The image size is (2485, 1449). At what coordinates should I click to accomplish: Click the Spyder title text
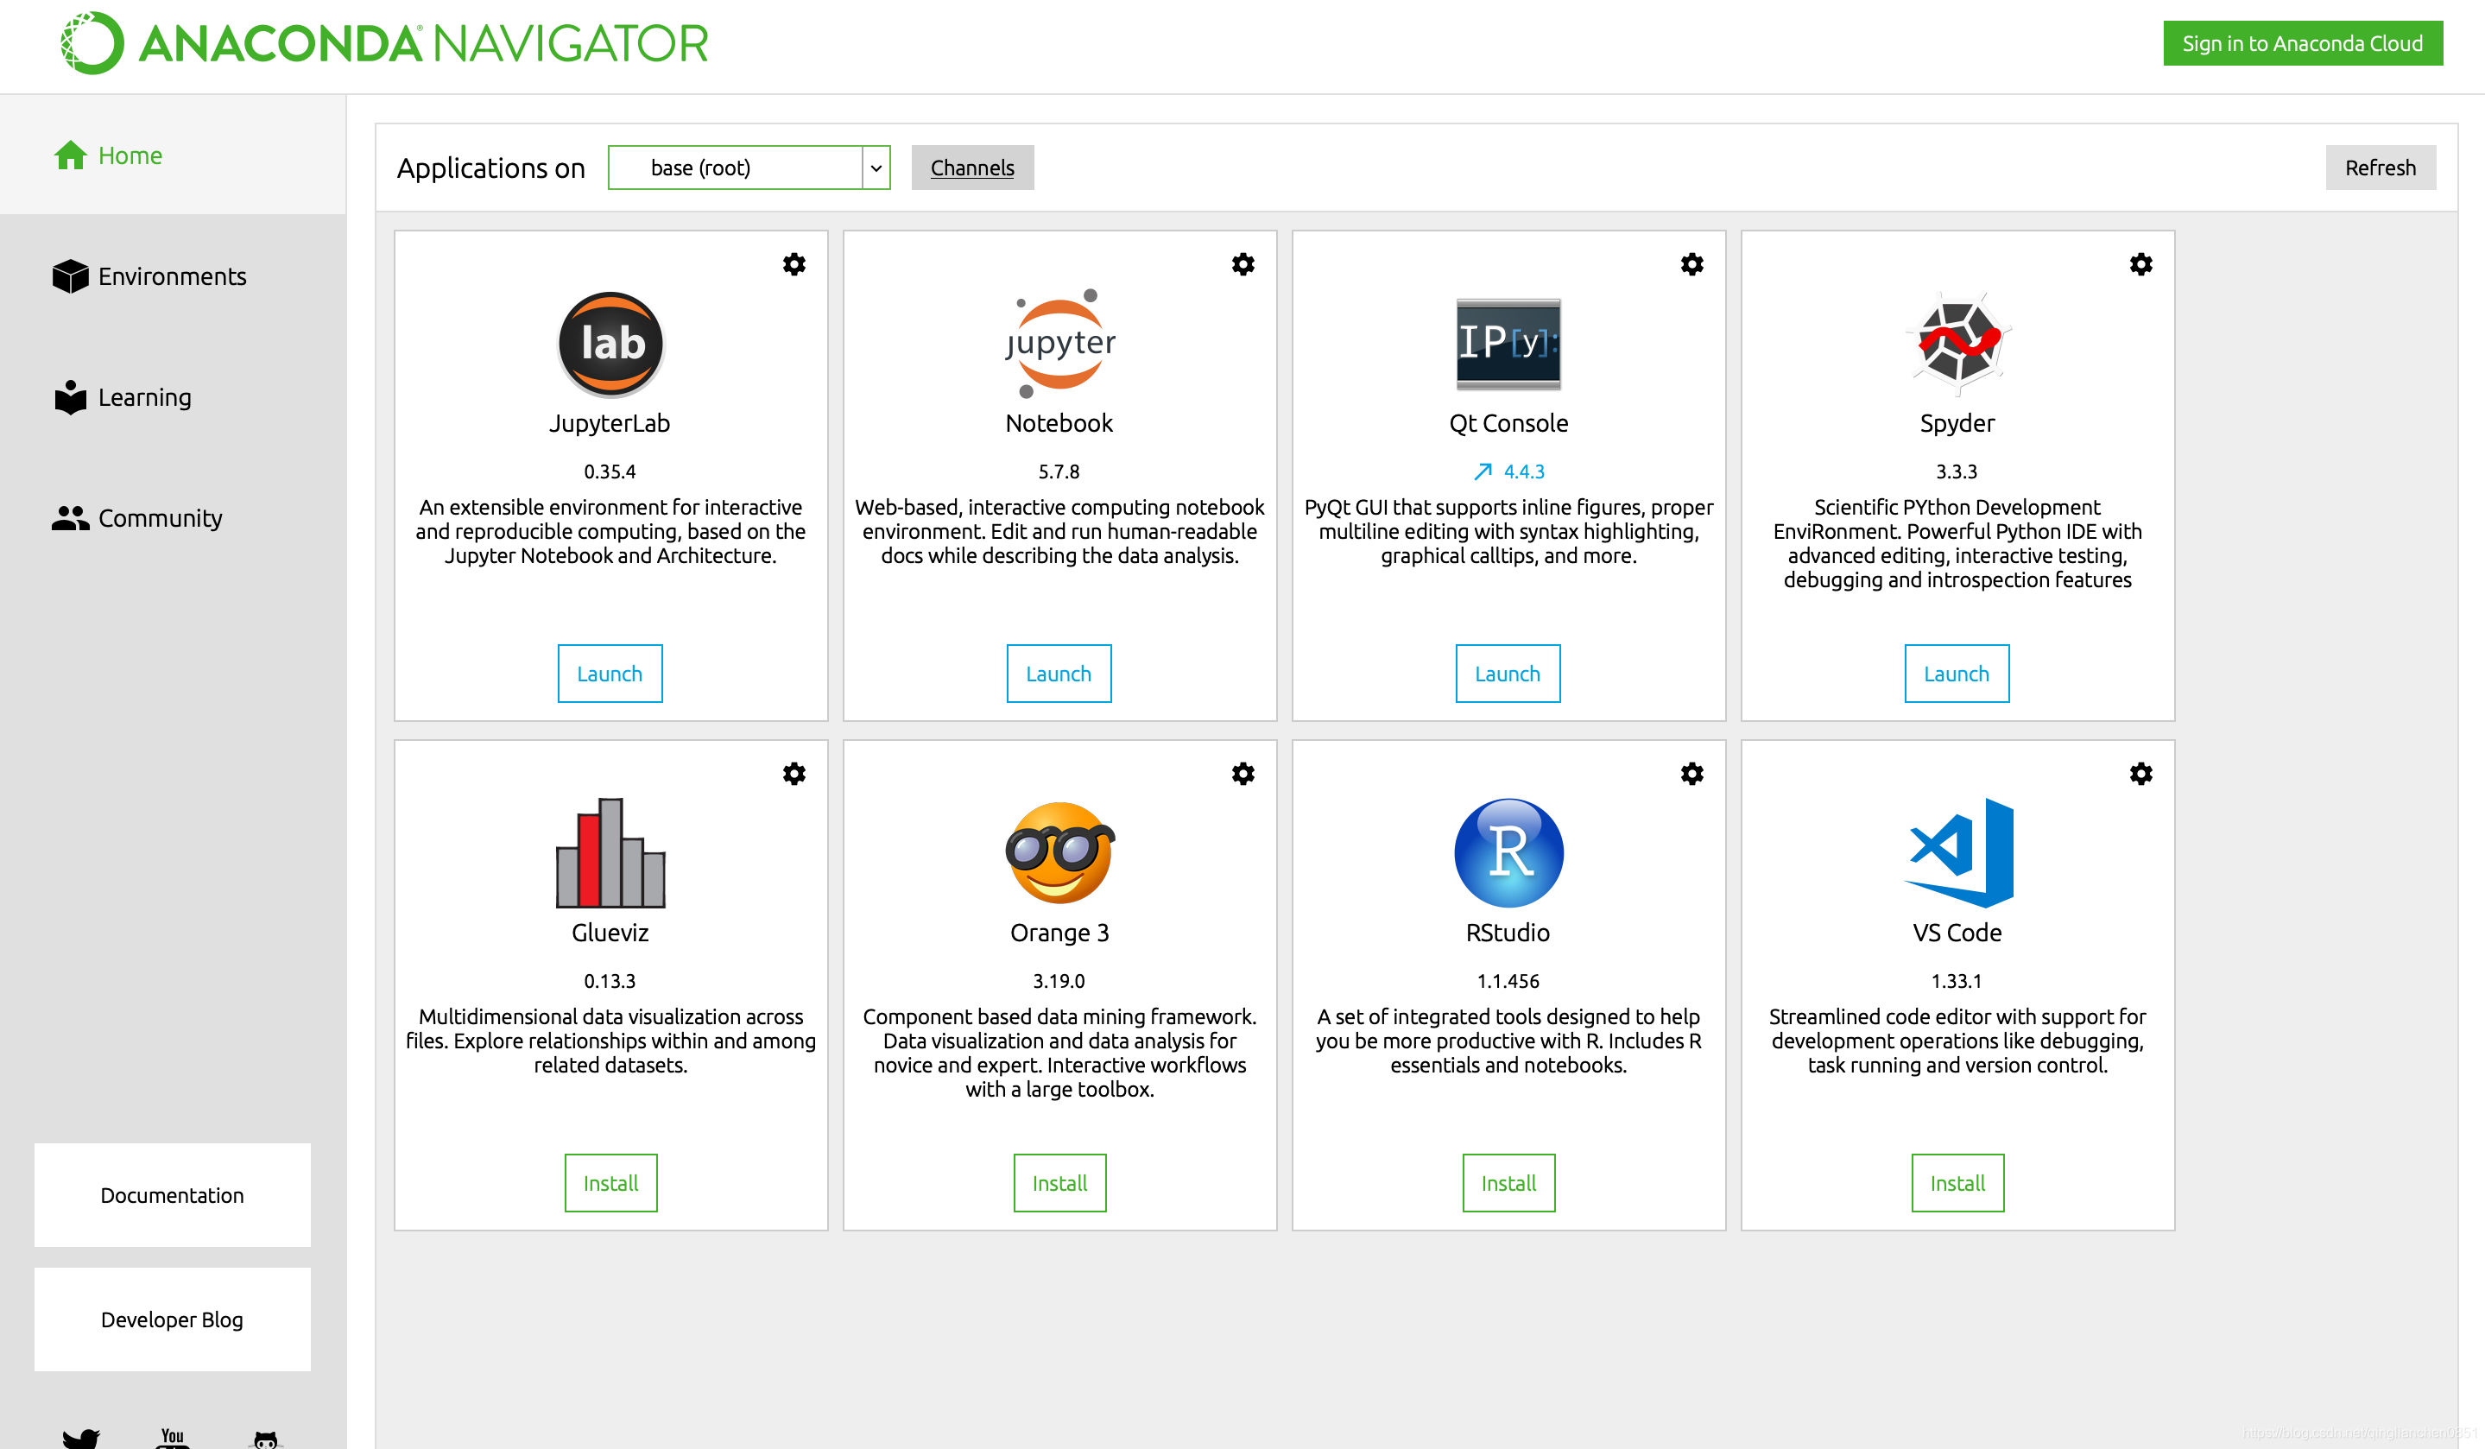click(1957, 423)
